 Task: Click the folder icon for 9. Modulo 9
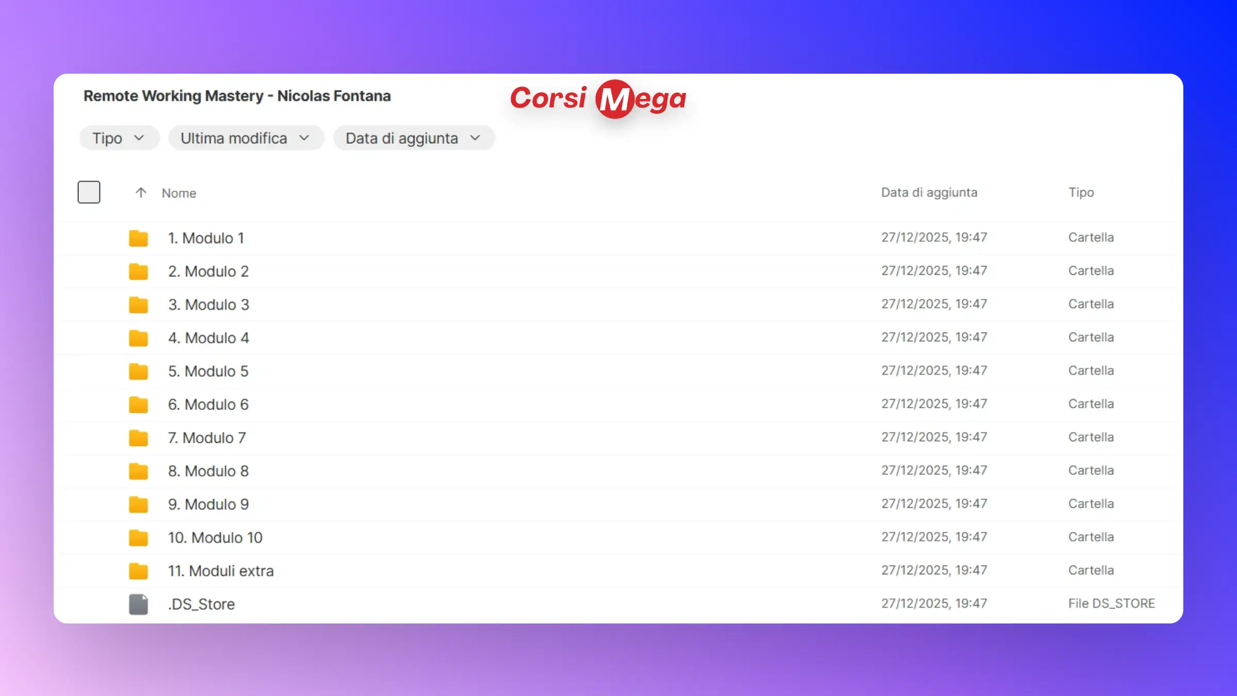point(138,504)
